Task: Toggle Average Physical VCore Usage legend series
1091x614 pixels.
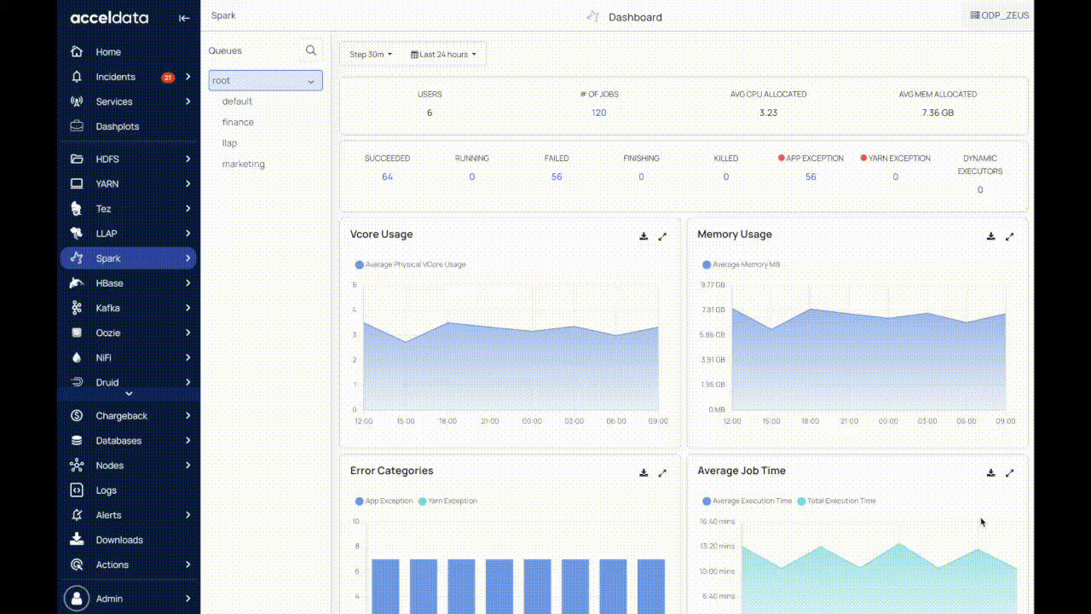Action: coord(410,264)
